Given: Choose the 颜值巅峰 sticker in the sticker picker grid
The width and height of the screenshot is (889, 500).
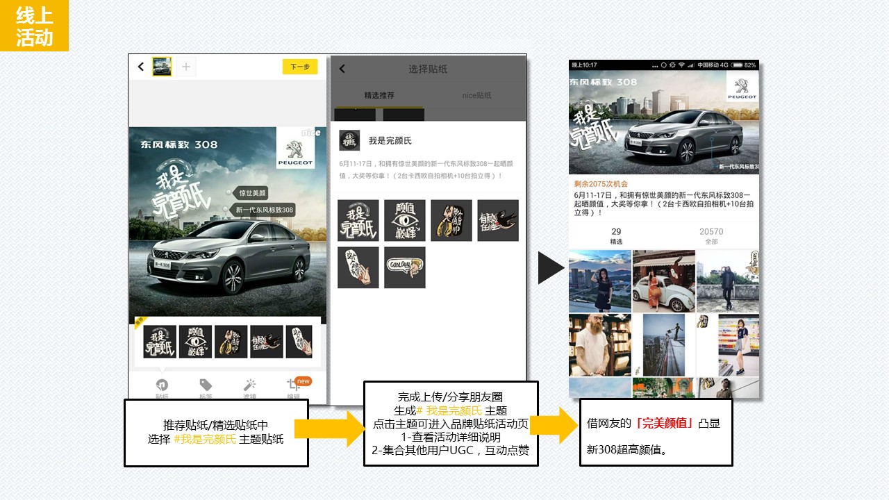Looking at the screenshot, I should (x=405, y=221).
